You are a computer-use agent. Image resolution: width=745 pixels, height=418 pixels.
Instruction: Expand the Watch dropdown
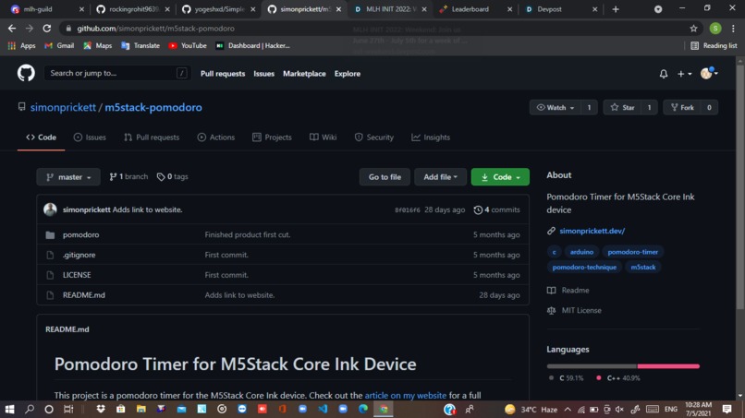click(555, 108)
